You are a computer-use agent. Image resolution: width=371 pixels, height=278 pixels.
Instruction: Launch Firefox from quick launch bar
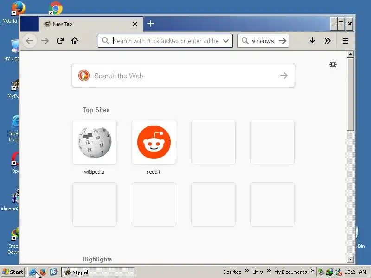(x=43, y=272)
